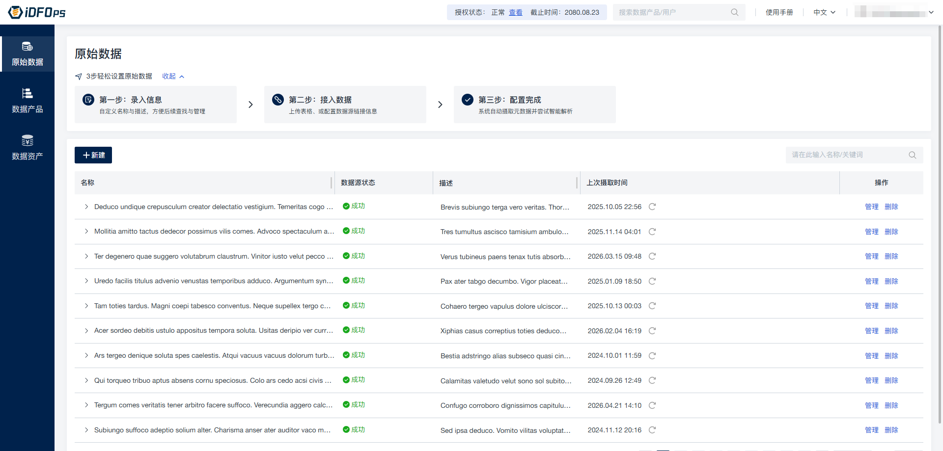Click 删除 for Ter degenero row
This screenshot has height=451, width=943.
click(x=891, y=256)
